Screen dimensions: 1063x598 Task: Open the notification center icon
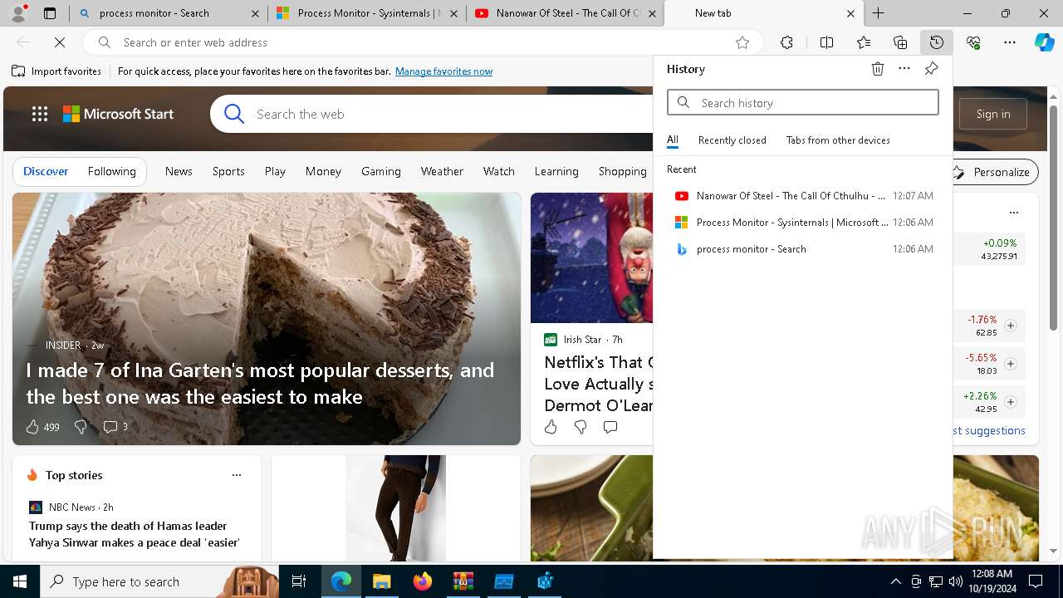1036,581
